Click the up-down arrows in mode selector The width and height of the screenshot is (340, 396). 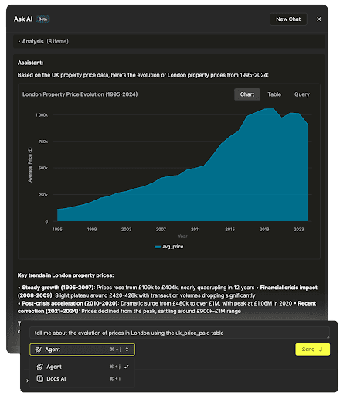pos(127,350)
